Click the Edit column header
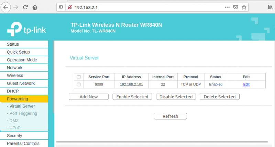The width and height of the screenshot is (275, 147). click(246, 77)
